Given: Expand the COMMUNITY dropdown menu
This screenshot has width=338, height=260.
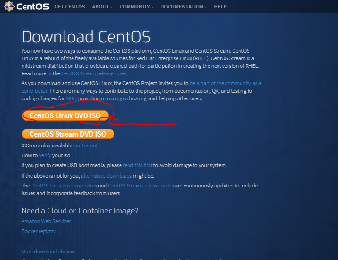Looking at the screenshot, I should click(x=137, y=7).
